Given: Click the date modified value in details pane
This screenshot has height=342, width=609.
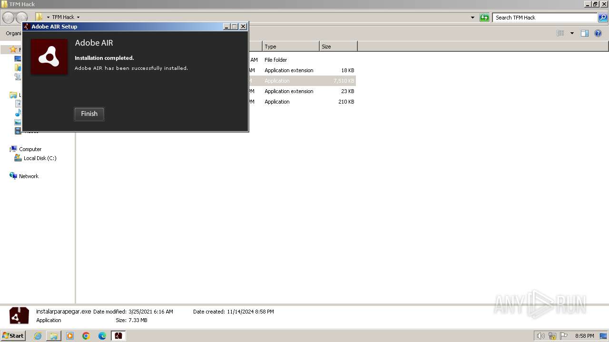Looking at the screenshot, I should coord(151,312).
